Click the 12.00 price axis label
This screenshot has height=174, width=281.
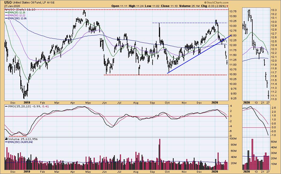(233, 45)
